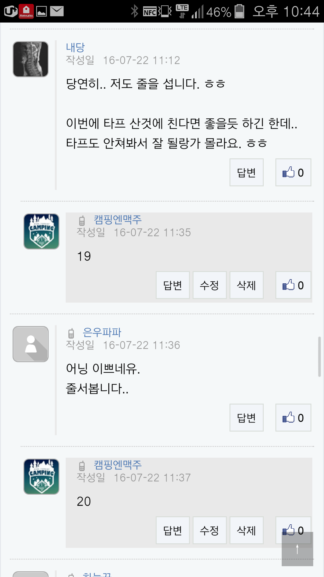Reply to 내당's comment
Screen dimensions: 324x577
(246, 172)
